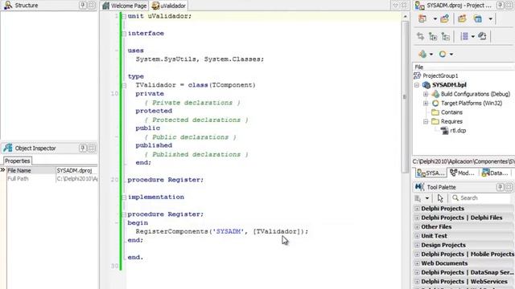
Task: Close the Tool Palette panel
Action: [x=509, y=187]
